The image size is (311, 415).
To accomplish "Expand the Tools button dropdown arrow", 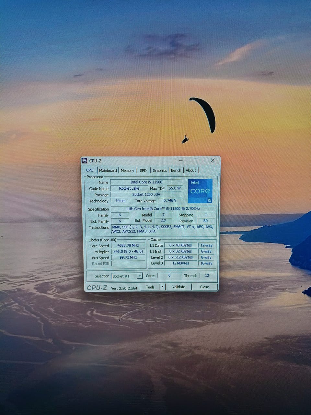I will (x=163, y=287).
